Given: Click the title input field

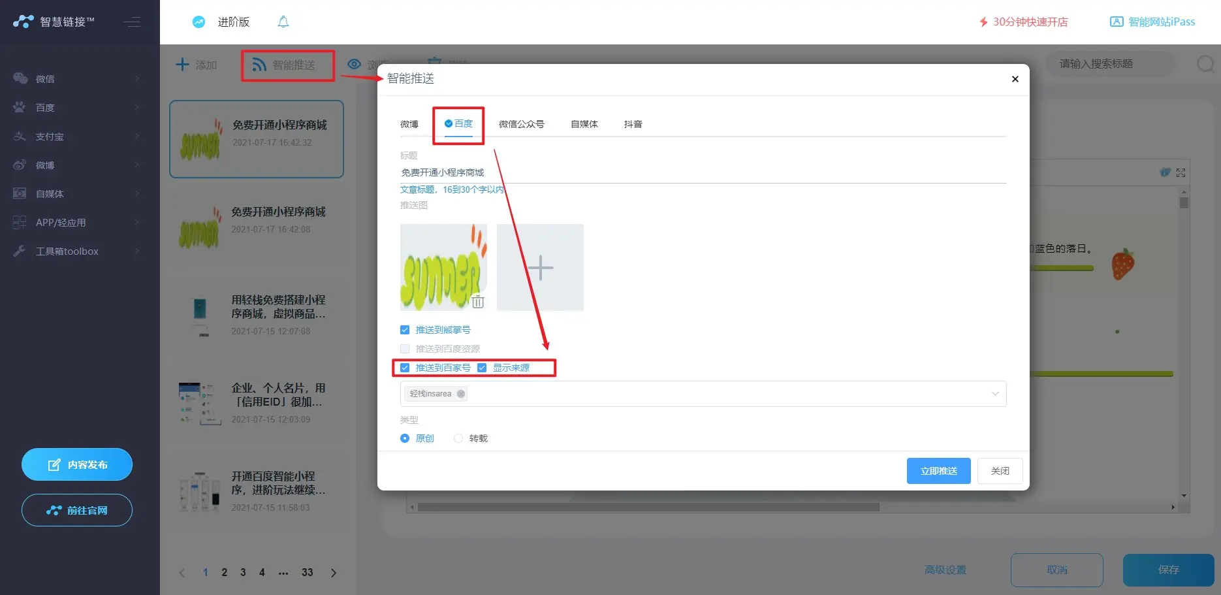Looking at the screenshot, I should click(702, 172).
